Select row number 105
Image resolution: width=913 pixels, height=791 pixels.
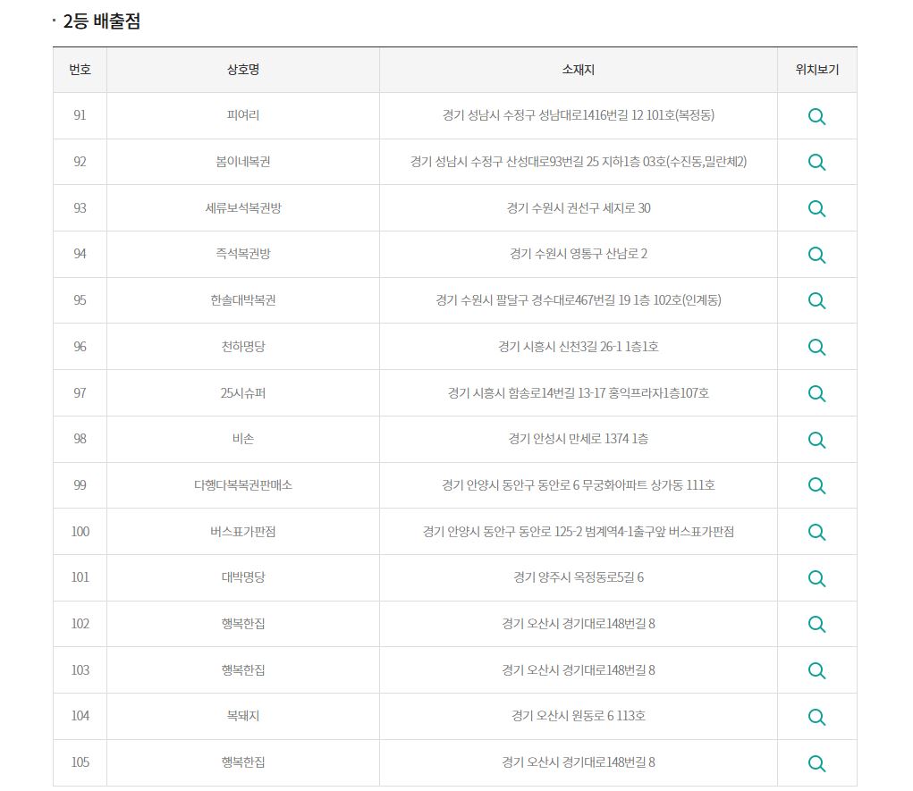(80, 762)
